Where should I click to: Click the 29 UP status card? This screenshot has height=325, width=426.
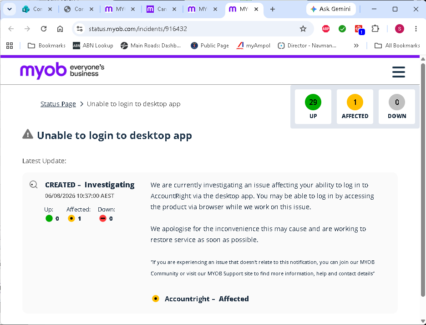313,107
